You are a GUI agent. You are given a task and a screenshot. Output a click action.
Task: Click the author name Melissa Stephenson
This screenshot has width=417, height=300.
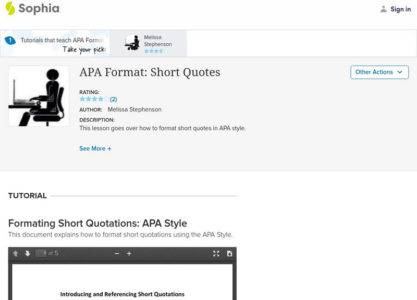point(134,109)
